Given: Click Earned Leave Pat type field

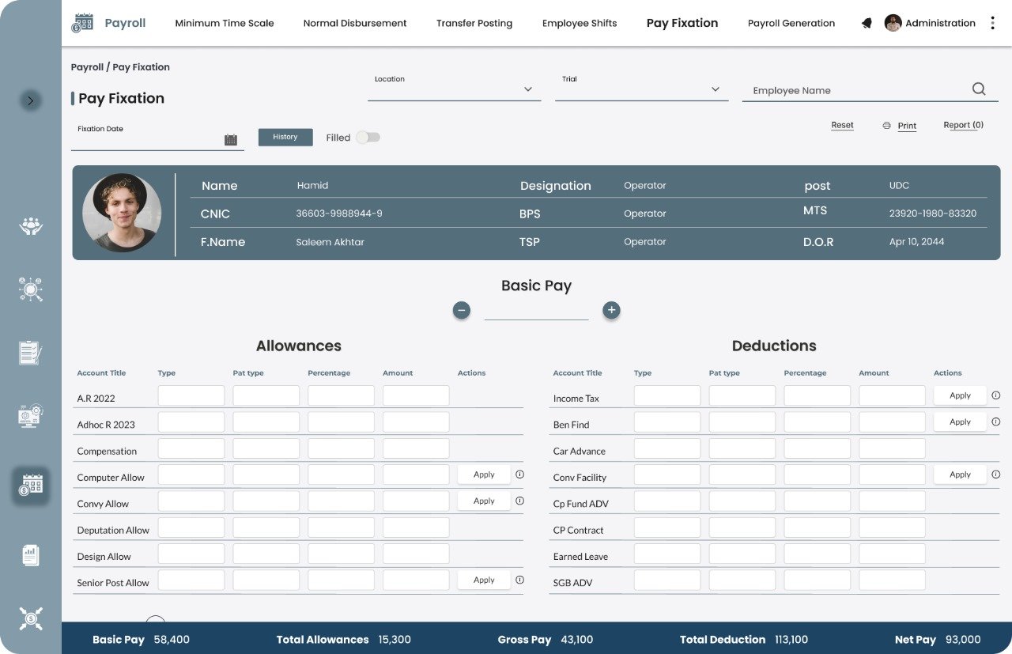Looking at the screenshot, I should tap(742, 554).
